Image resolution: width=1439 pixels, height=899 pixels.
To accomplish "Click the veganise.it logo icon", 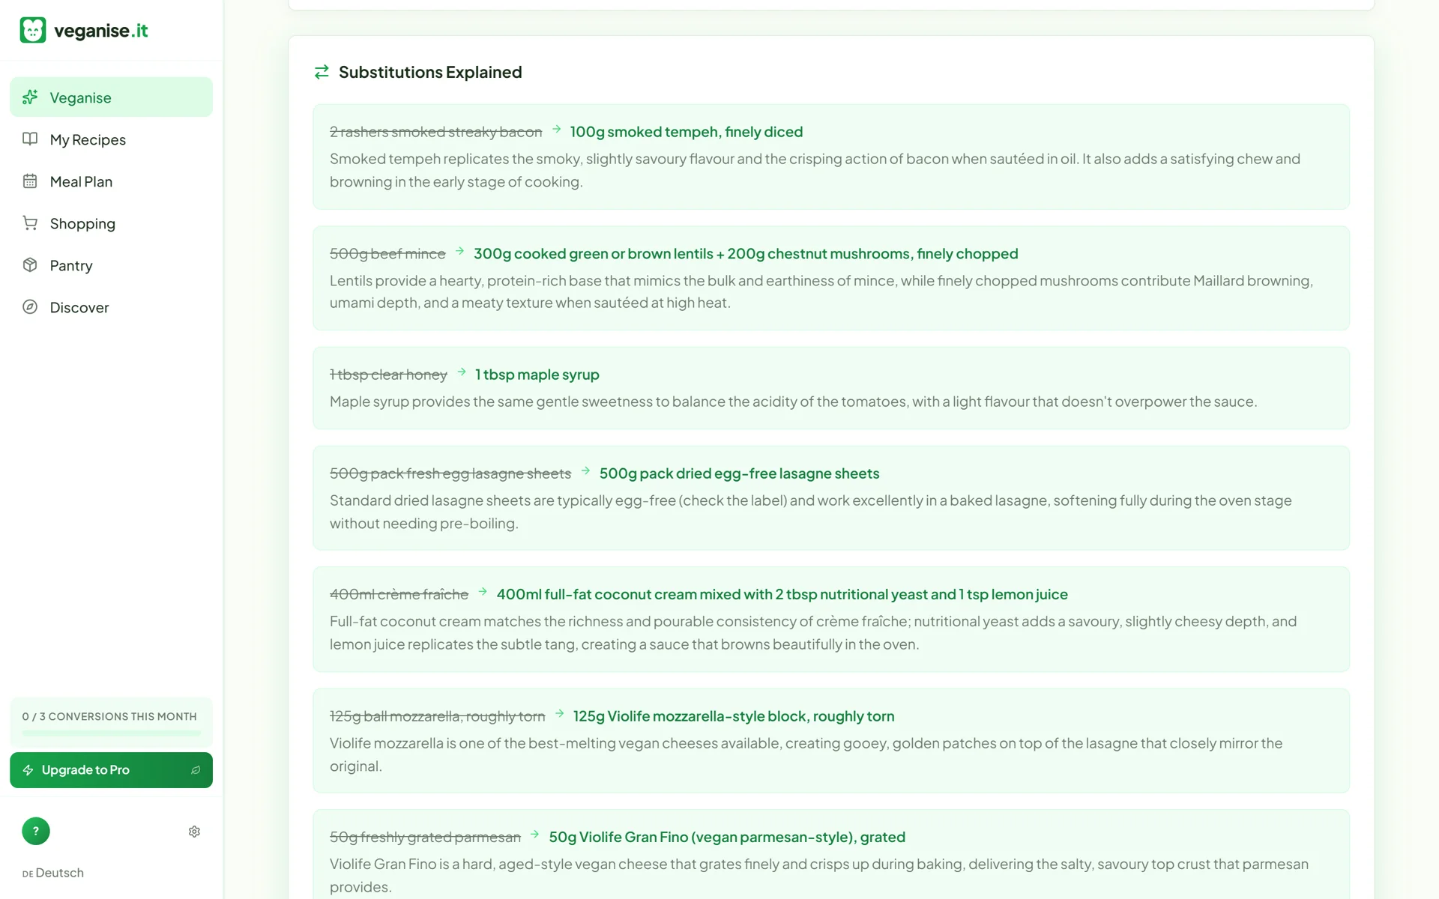I will (32, 30).
